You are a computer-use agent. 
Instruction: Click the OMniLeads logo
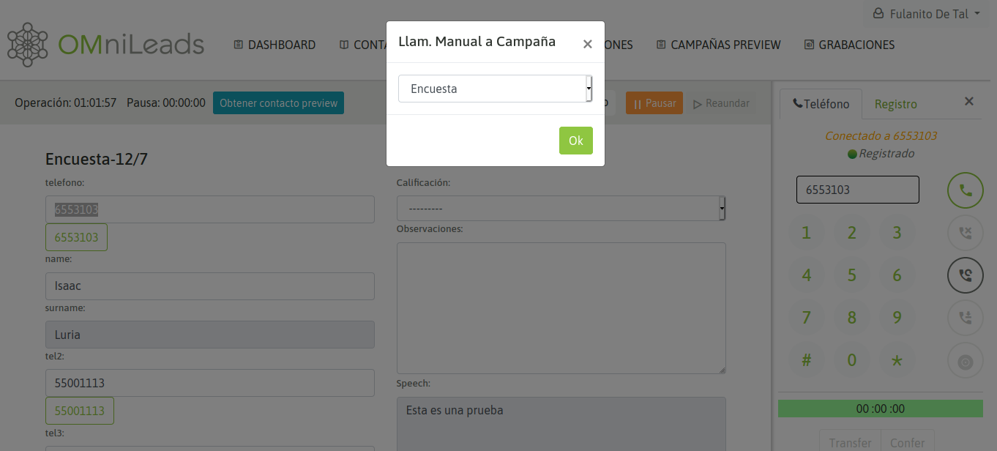(x=105, y=45)
